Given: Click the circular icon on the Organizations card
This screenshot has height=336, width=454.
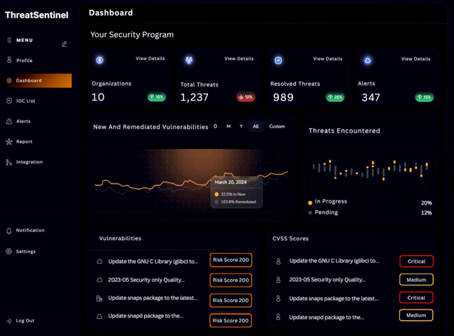Looking at the screenshot, I should [x=100, y=60].
